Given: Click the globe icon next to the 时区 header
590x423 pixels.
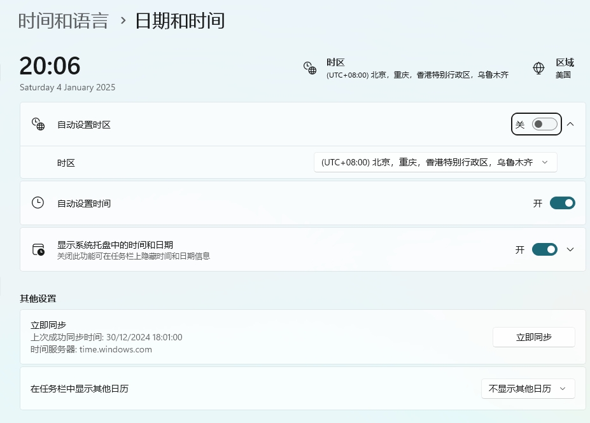Looking at the screenshot, I should (309, 67).
